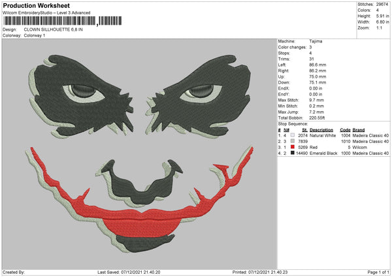The image size is (392, 277).
Task: Select the Wilcom EmbroideryStudio Level 3 Advanced text
Action: pyautogui.click(x=46, y=13)
